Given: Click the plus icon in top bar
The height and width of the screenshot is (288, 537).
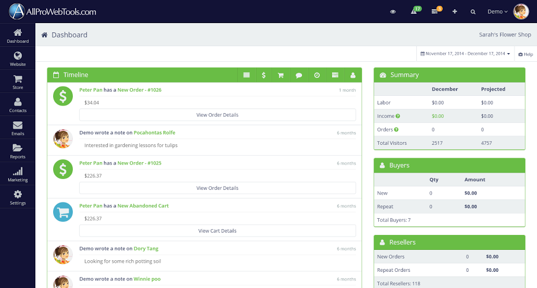Looking at the screenshot, I should tap(454, 12).
